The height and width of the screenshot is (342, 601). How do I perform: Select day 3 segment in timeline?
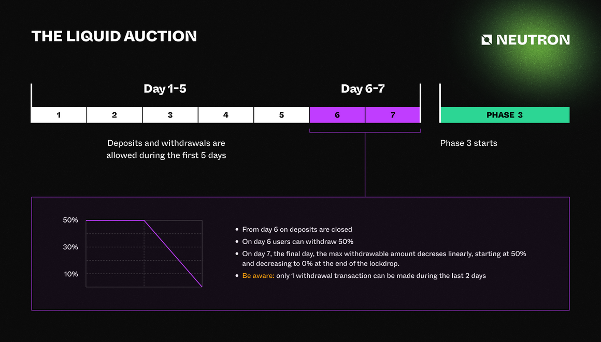[170, 115]
